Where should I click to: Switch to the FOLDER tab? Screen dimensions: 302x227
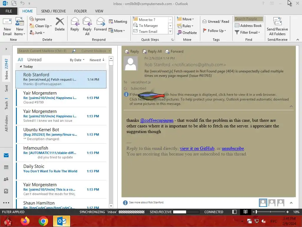click(x=81, y=11)
